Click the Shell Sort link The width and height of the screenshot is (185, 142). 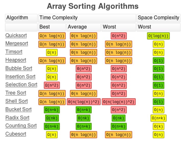tap(17, 101)
